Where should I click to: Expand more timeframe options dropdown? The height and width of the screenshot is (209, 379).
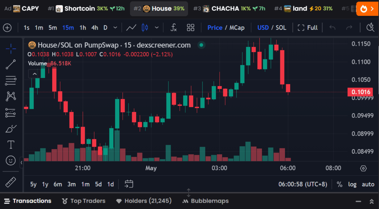coord(115,28)
